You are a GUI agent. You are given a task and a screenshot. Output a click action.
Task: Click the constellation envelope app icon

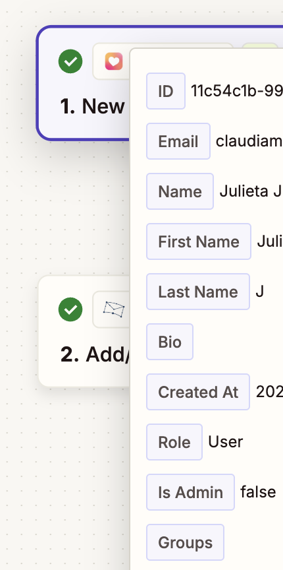114,309
